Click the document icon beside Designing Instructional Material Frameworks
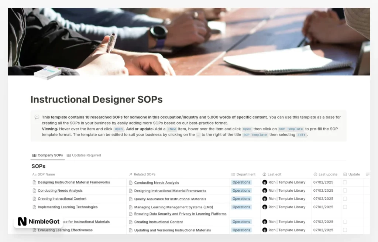378x242 pixels. point(34,182)
